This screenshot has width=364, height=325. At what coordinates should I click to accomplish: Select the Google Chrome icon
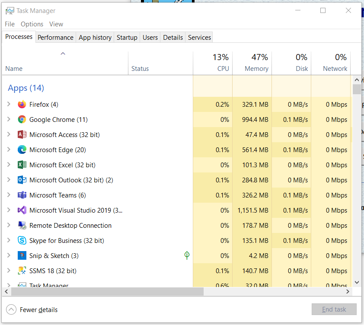22,120
